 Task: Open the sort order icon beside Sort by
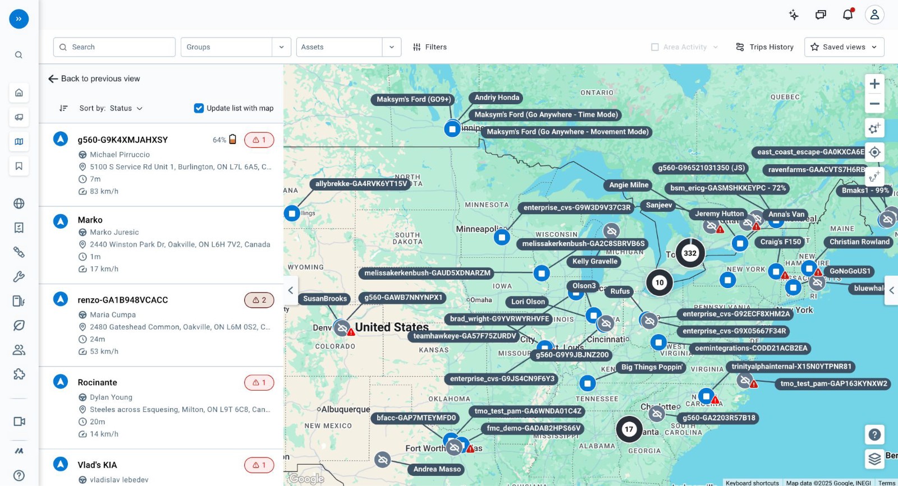point(63,108)
